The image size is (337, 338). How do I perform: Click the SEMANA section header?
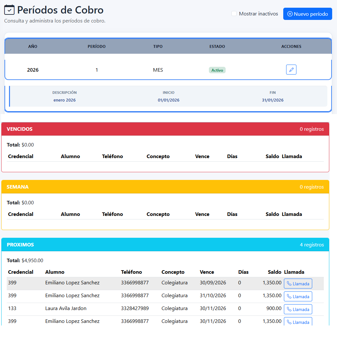[165, 187]
